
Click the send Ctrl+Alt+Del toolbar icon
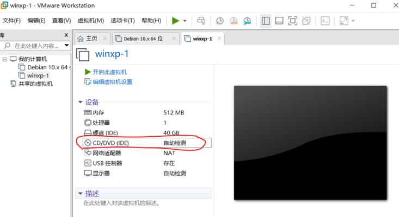(x=201, y=21)
